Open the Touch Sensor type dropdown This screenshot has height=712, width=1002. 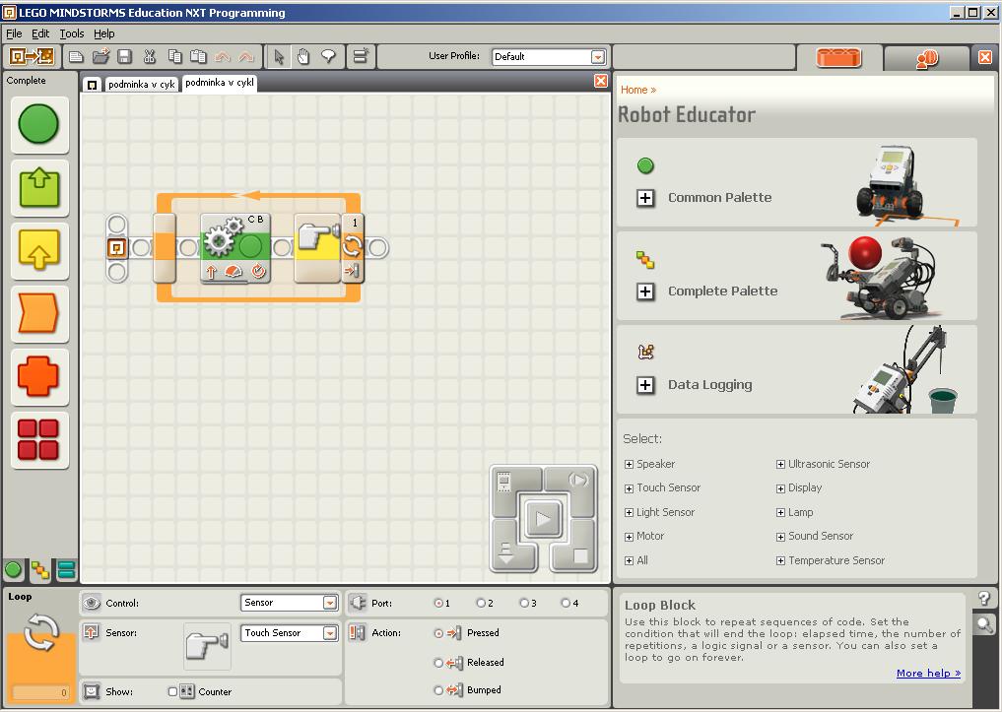[290, 633]
